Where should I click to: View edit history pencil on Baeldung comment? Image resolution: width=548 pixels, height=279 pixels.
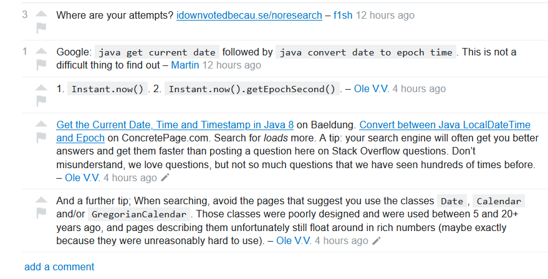pyautogui.click(x=165, y=177)
